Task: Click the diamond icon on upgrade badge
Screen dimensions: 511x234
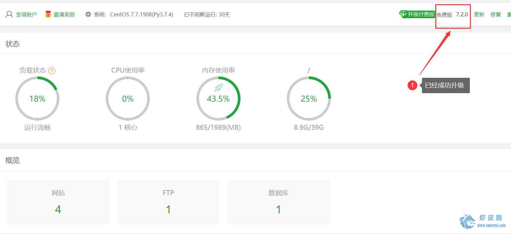Action: (403, 14)
